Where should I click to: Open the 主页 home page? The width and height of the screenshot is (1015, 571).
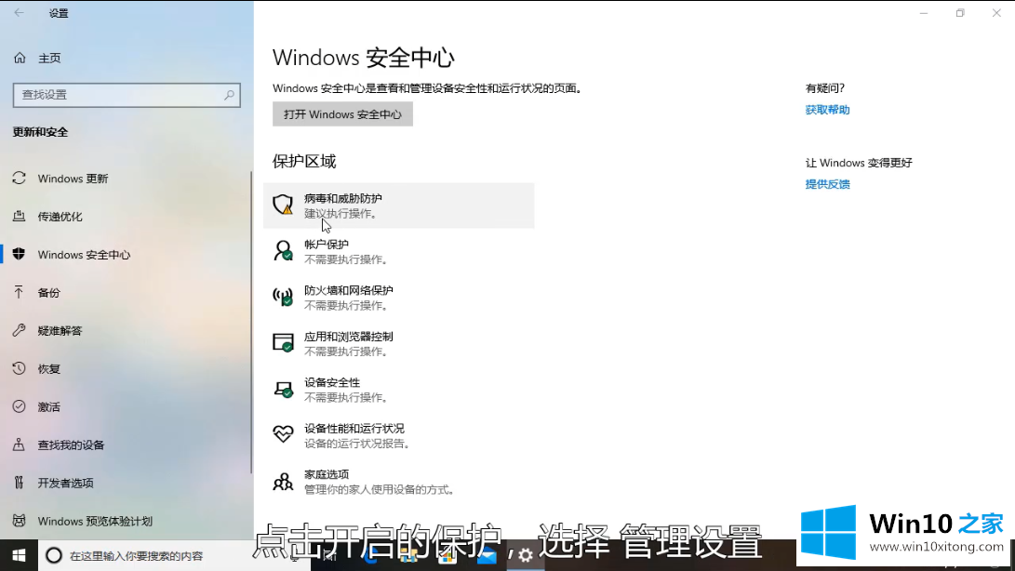coord(48,58)
